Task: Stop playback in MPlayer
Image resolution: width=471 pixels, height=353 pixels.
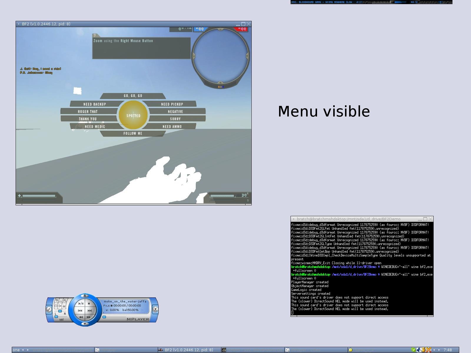Action: [89, 303]
